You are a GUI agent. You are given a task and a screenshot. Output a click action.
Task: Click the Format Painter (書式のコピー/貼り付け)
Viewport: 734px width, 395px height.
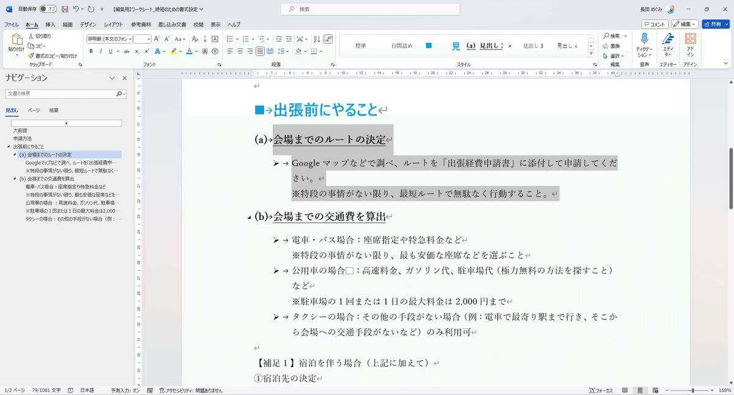pyautogui.click(x=51, y=56)
